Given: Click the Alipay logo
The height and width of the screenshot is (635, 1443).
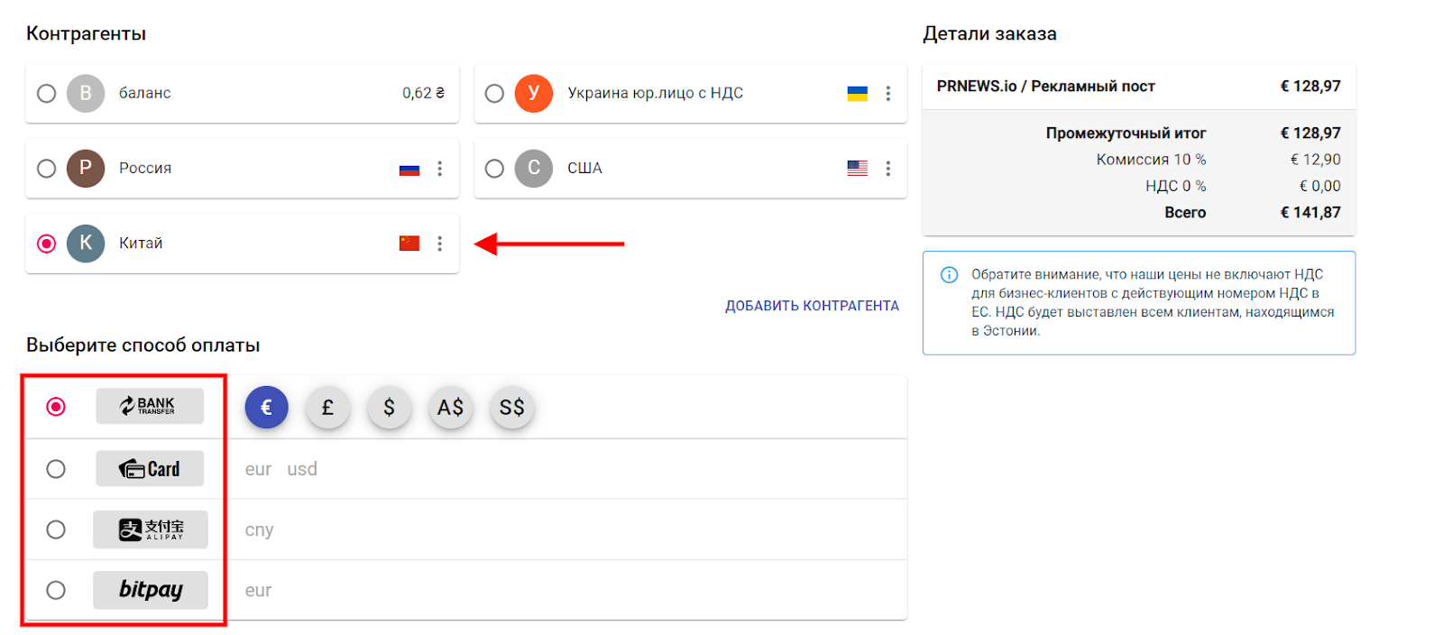Looking at the screenshot, I should [x=151, y=529].
